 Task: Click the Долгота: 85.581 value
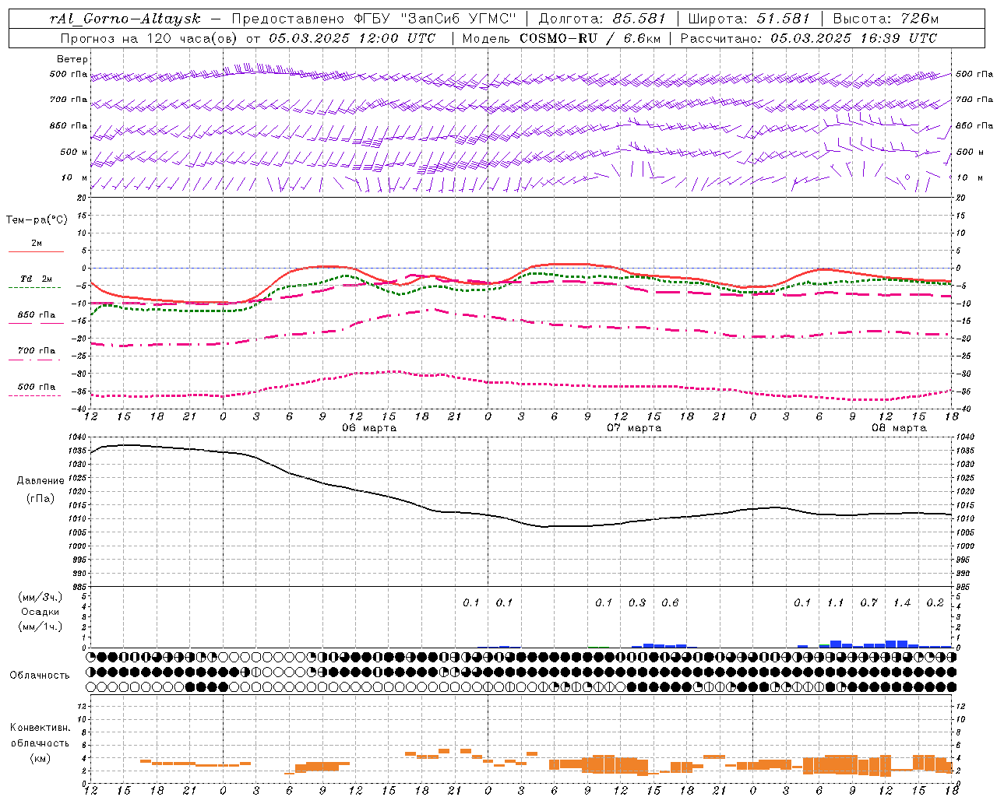point(604,19)
